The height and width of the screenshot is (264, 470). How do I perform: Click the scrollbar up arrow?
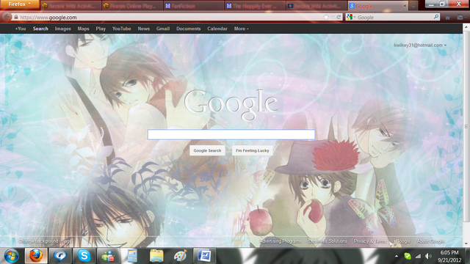tap(466, 27)
